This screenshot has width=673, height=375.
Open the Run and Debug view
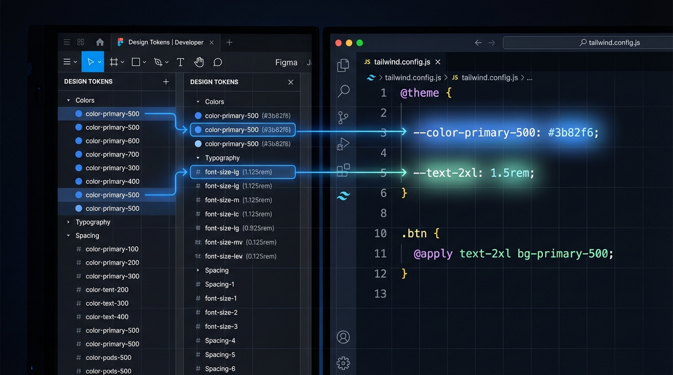[x=343, y=144]
